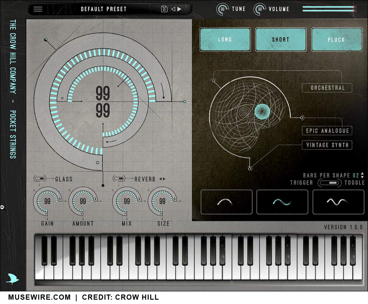Choose the Epic Analogue sound label
368x304 pixels.
[x=327, y=131]
